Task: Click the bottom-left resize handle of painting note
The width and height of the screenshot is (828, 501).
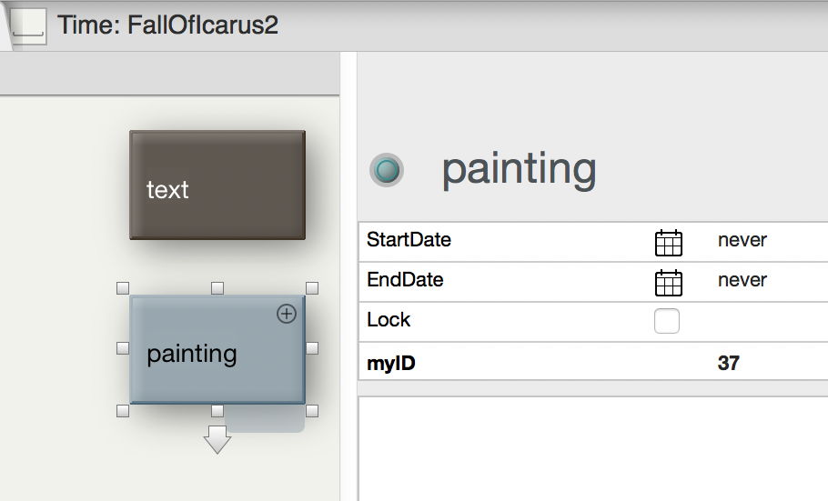Action: click(124, 411)
